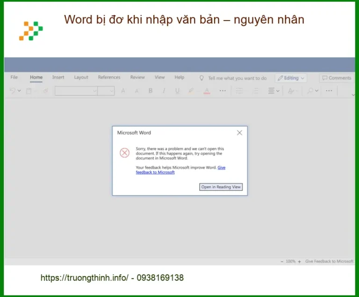The image size is (359, 297).
Task: Open more font options ellipsis
Action: (x=223, y=91)
